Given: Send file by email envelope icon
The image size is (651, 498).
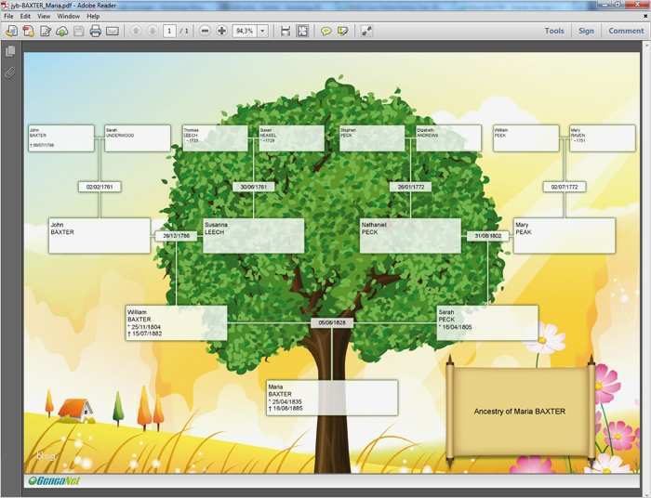Looking at the screenshot, I should [x=113, y=31].
